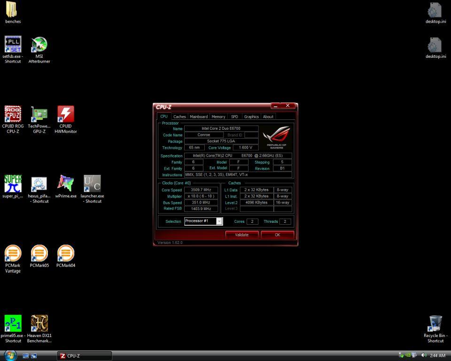Click the Specification field text
This screenshot has width=451, height=361.
(x=238, y=156)
